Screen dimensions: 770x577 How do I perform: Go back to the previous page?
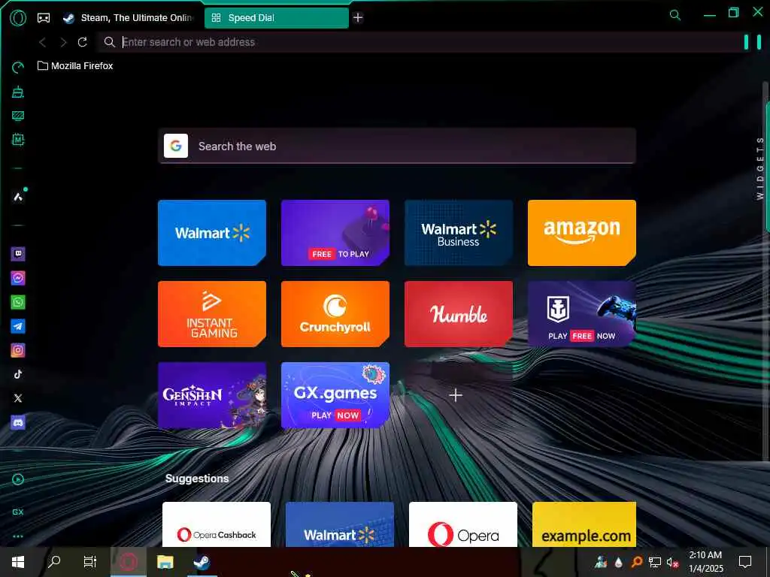pos(43,42)
